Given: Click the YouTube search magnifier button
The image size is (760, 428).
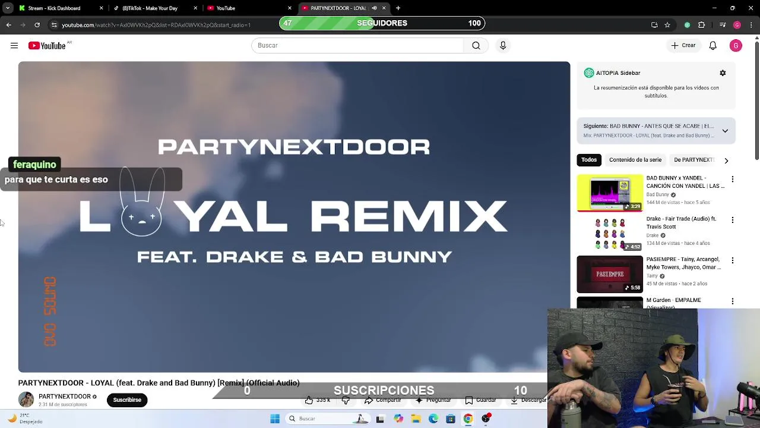Looking at the screenshot, I should (476, 46).
